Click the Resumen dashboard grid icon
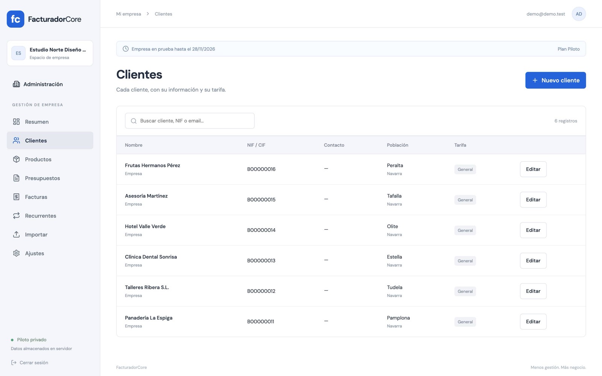This screenshot has height=376, width=602. (x=16, y=121)
